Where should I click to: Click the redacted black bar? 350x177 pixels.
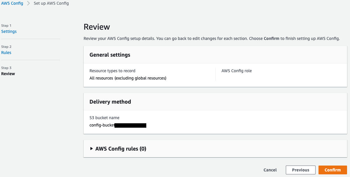pyautogui.click(x=130, y=125)
